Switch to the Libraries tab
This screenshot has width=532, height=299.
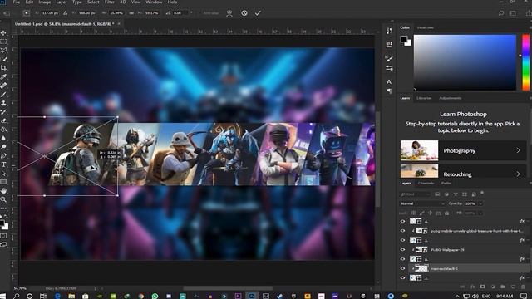pos(424,98)
